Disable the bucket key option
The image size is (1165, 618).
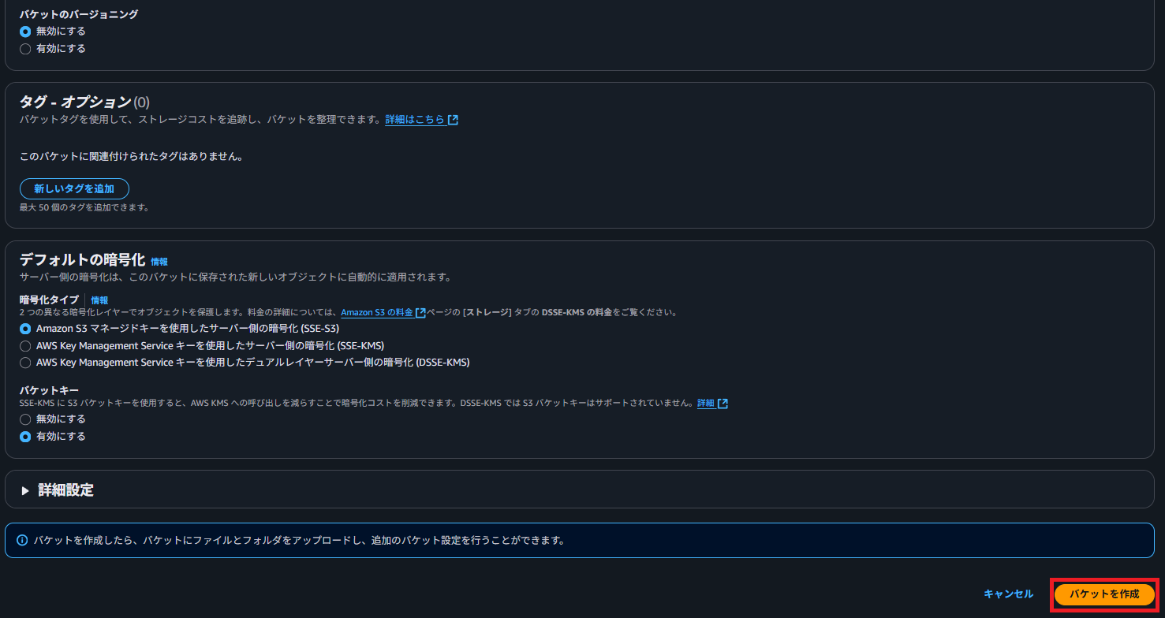coord(24,419)
